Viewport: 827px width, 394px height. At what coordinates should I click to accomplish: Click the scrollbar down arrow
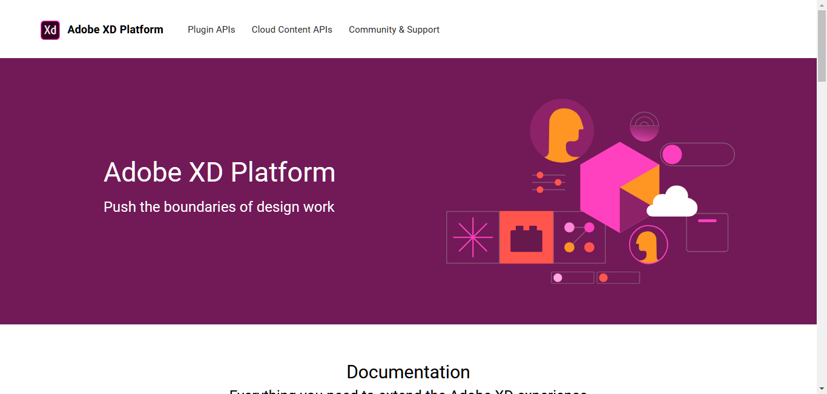tap(822, 389)
